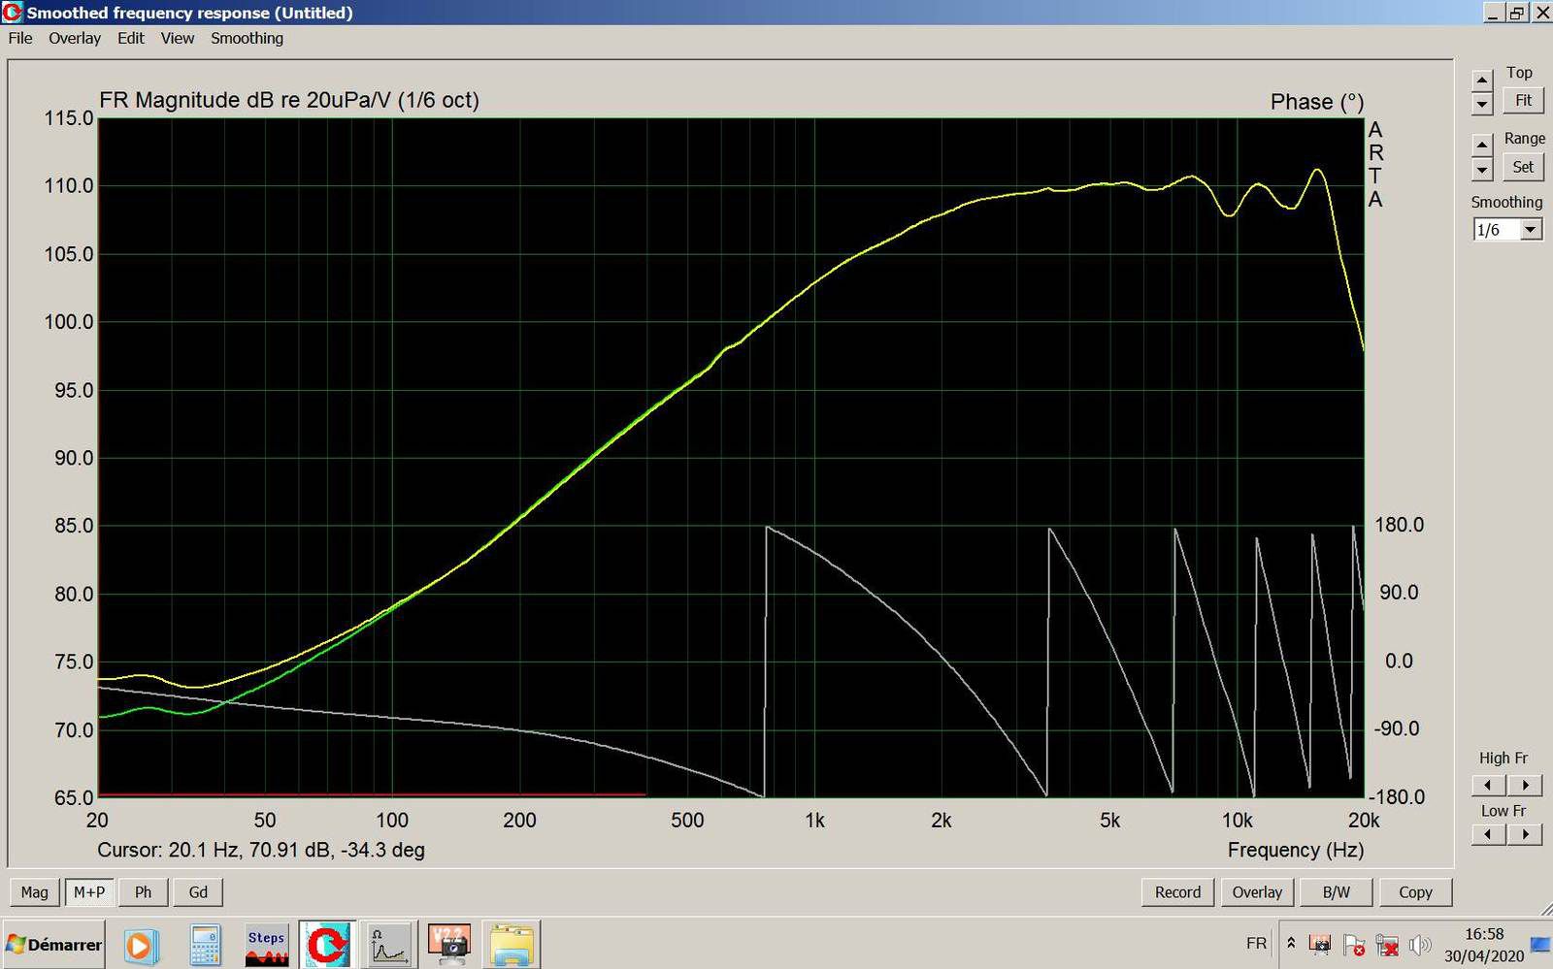Click the ARTA title bar application icon
1553x969 pixels.
[13, 13]
